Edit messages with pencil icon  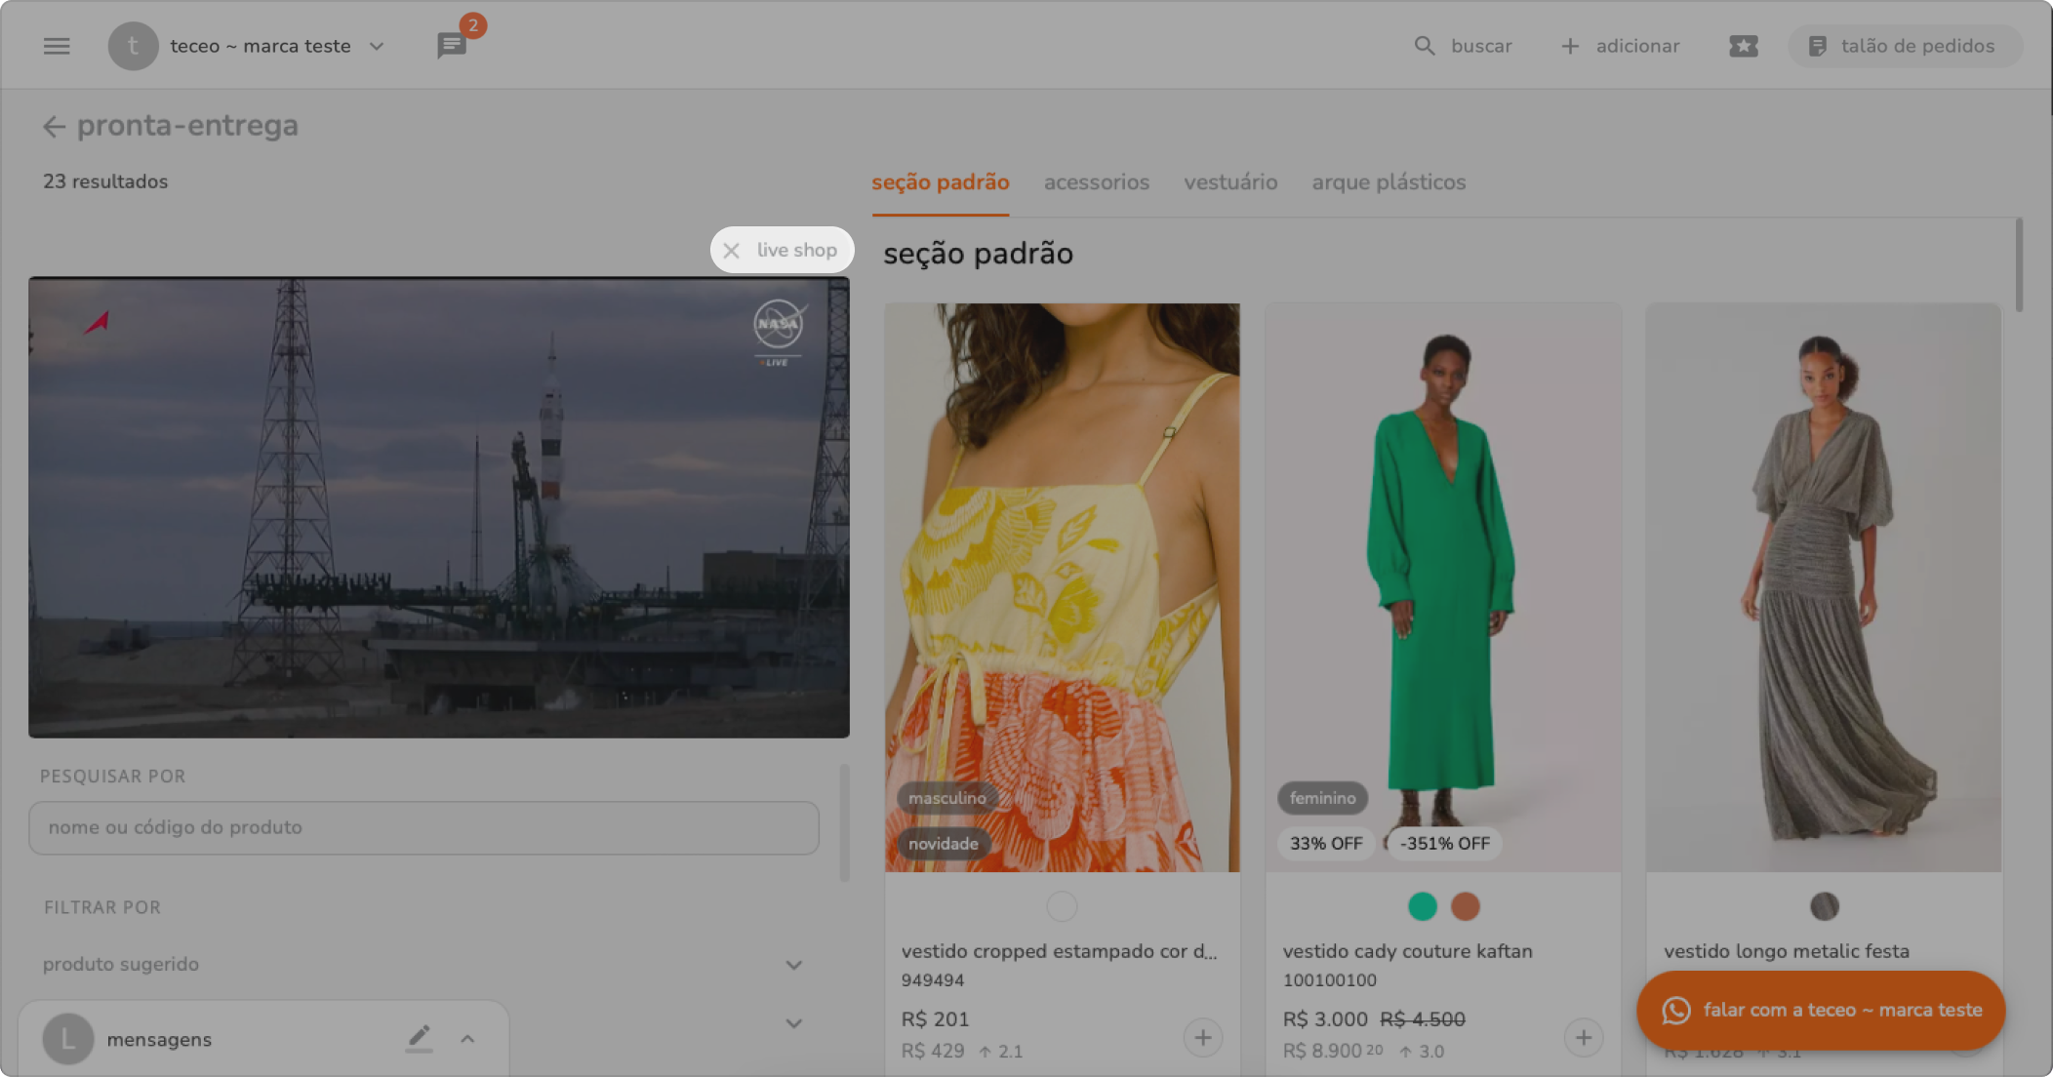click(419, 1038)
